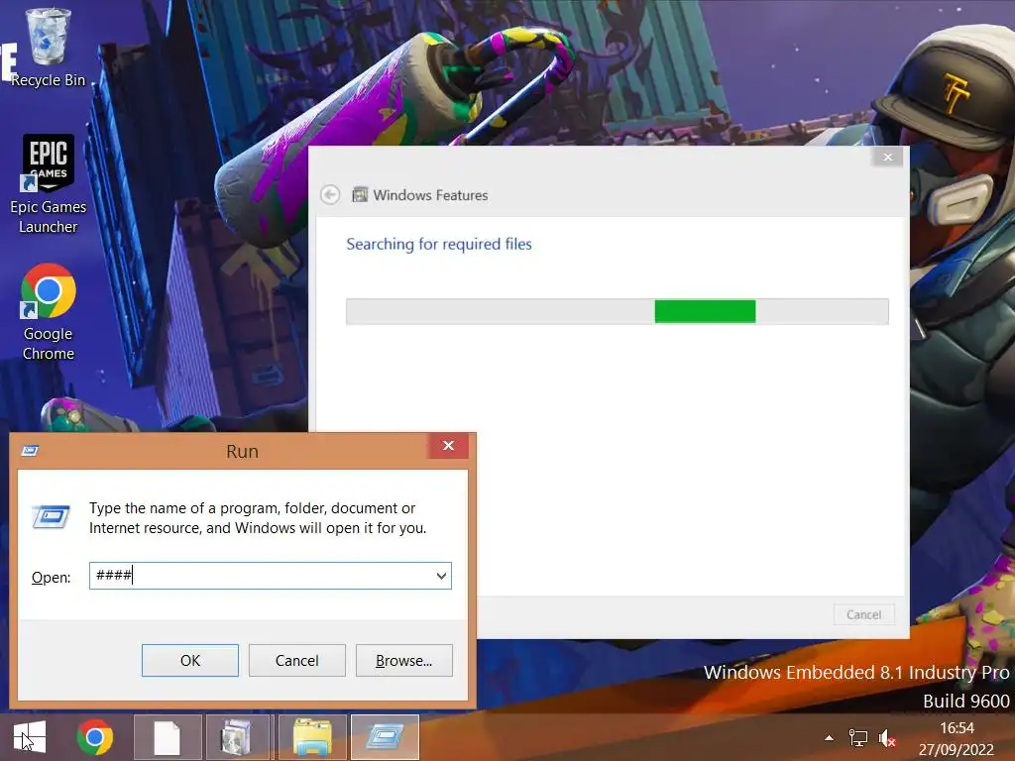This screenshot has height=761, width=1015.
Task: Click the back arrow in Windows Features
Action: pyautogui.click(x=330, y=195)
